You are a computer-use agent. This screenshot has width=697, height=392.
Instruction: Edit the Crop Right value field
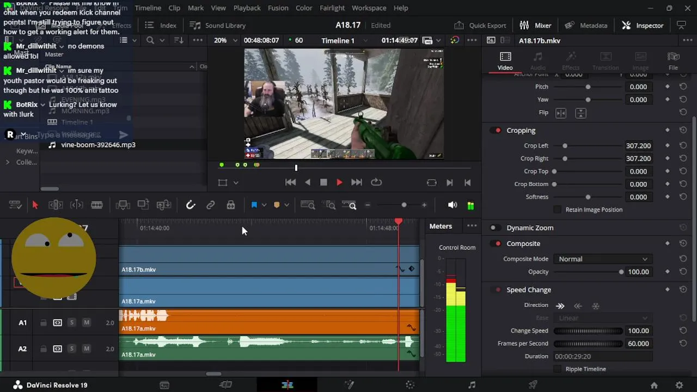[x=638, y=158]
